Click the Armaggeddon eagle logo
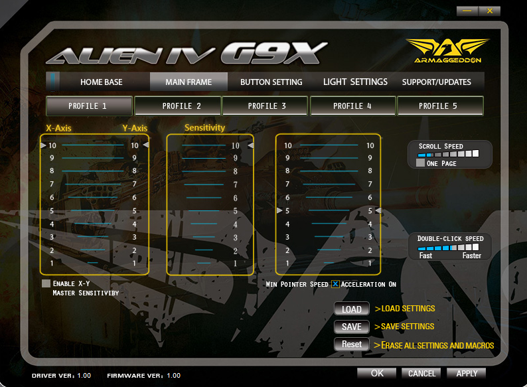Viewport: 527px width, 387px height. tap(447, 50)
